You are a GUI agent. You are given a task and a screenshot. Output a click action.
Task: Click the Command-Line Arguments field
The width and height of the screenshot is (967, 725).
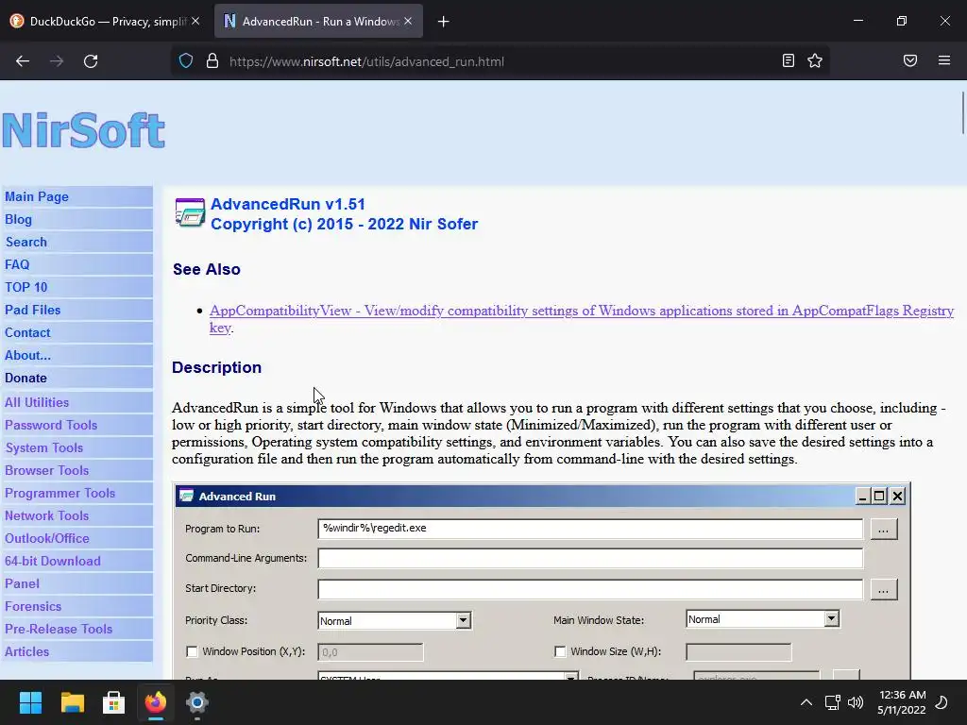(x=590, y=558)
